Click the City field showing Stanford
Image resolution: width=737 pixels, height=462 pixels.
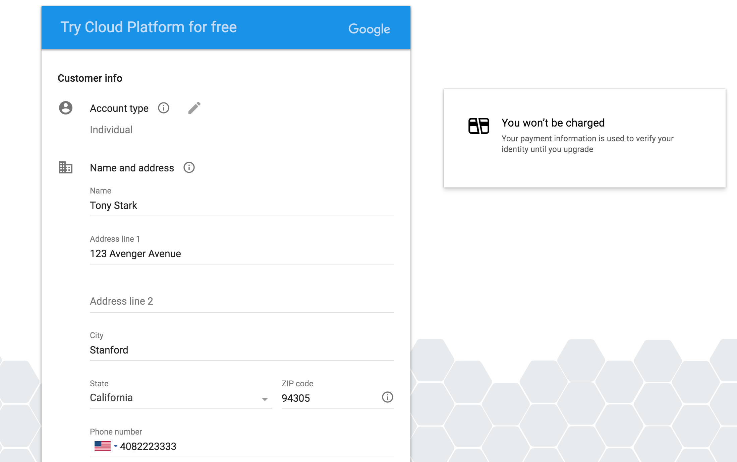(241, 350)
